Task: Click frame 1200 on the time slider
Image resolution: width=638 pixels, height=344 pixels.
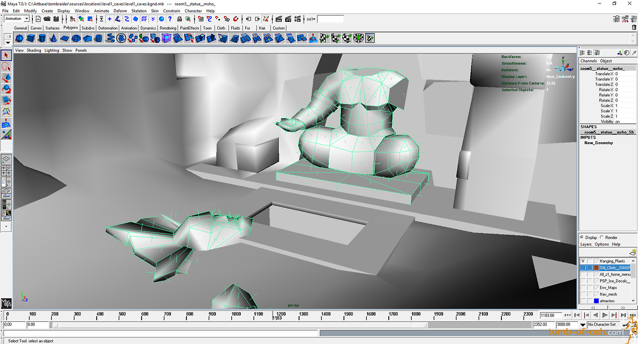Action: [281, 314]
